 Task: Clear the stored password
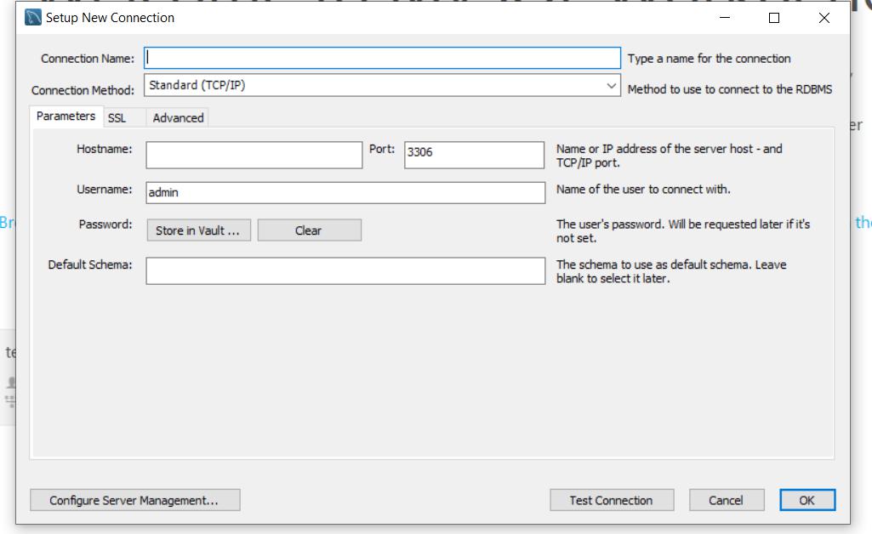311,230
